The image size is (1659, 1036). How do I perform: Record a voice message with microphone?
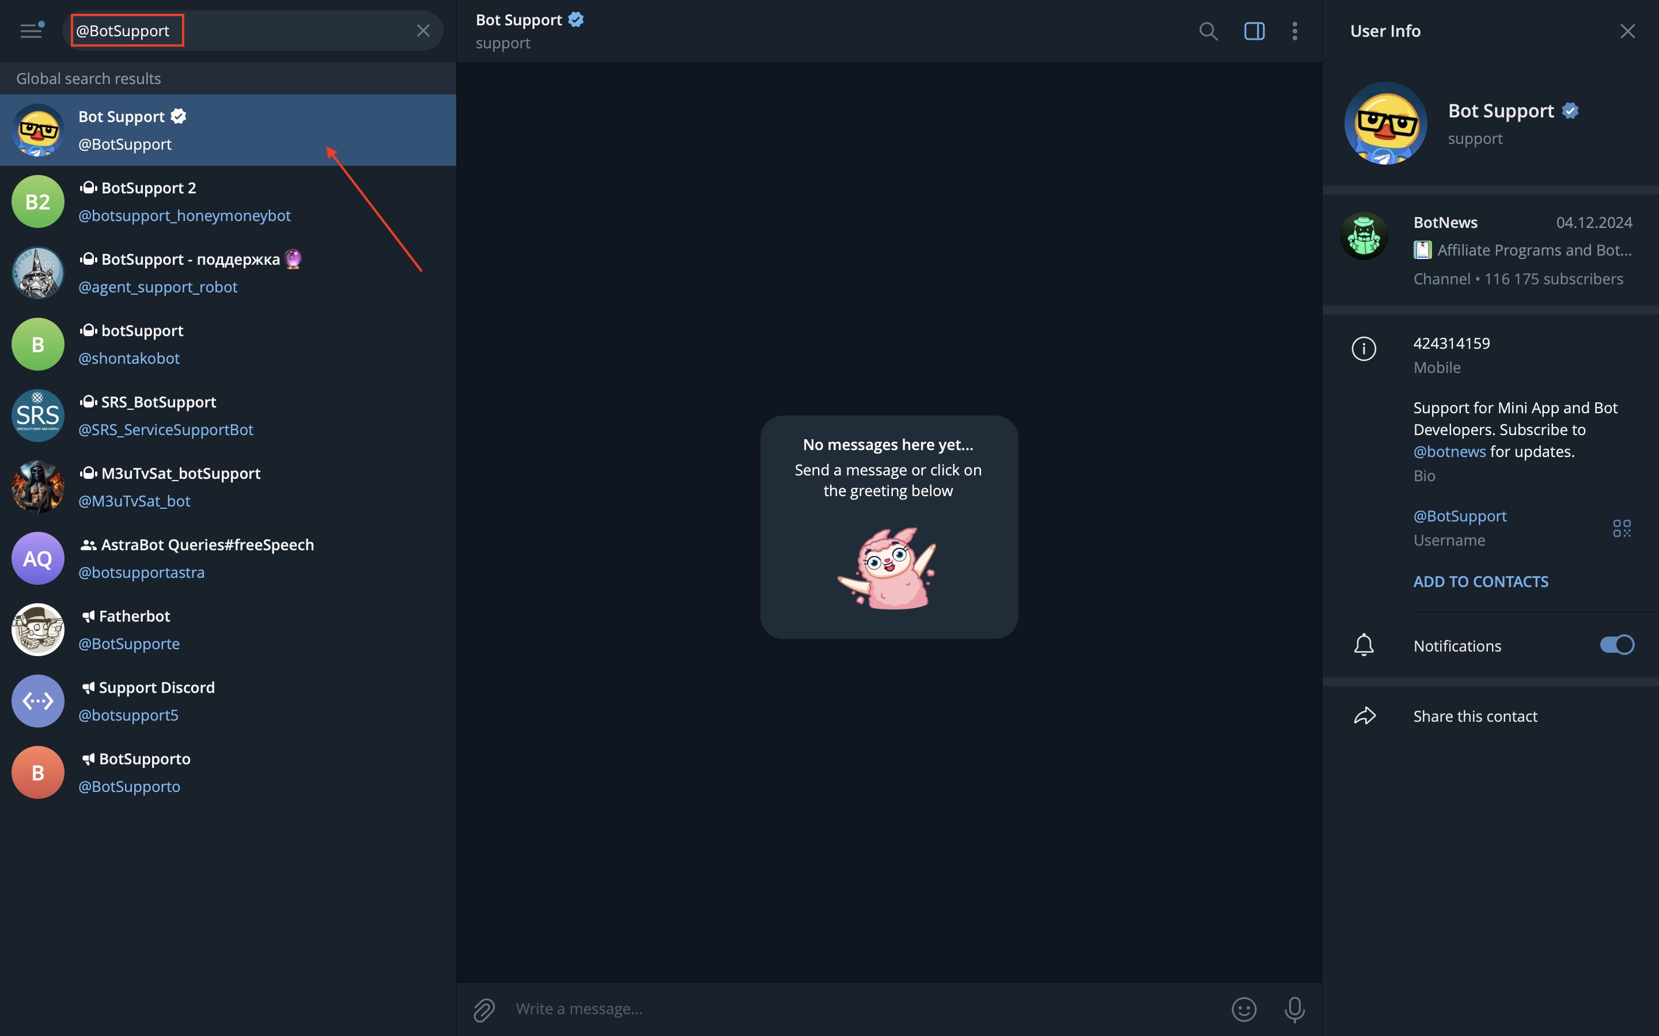tap(1294, 1010)
